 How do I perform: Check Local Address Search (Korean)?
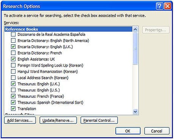click(x=13, y=77)
